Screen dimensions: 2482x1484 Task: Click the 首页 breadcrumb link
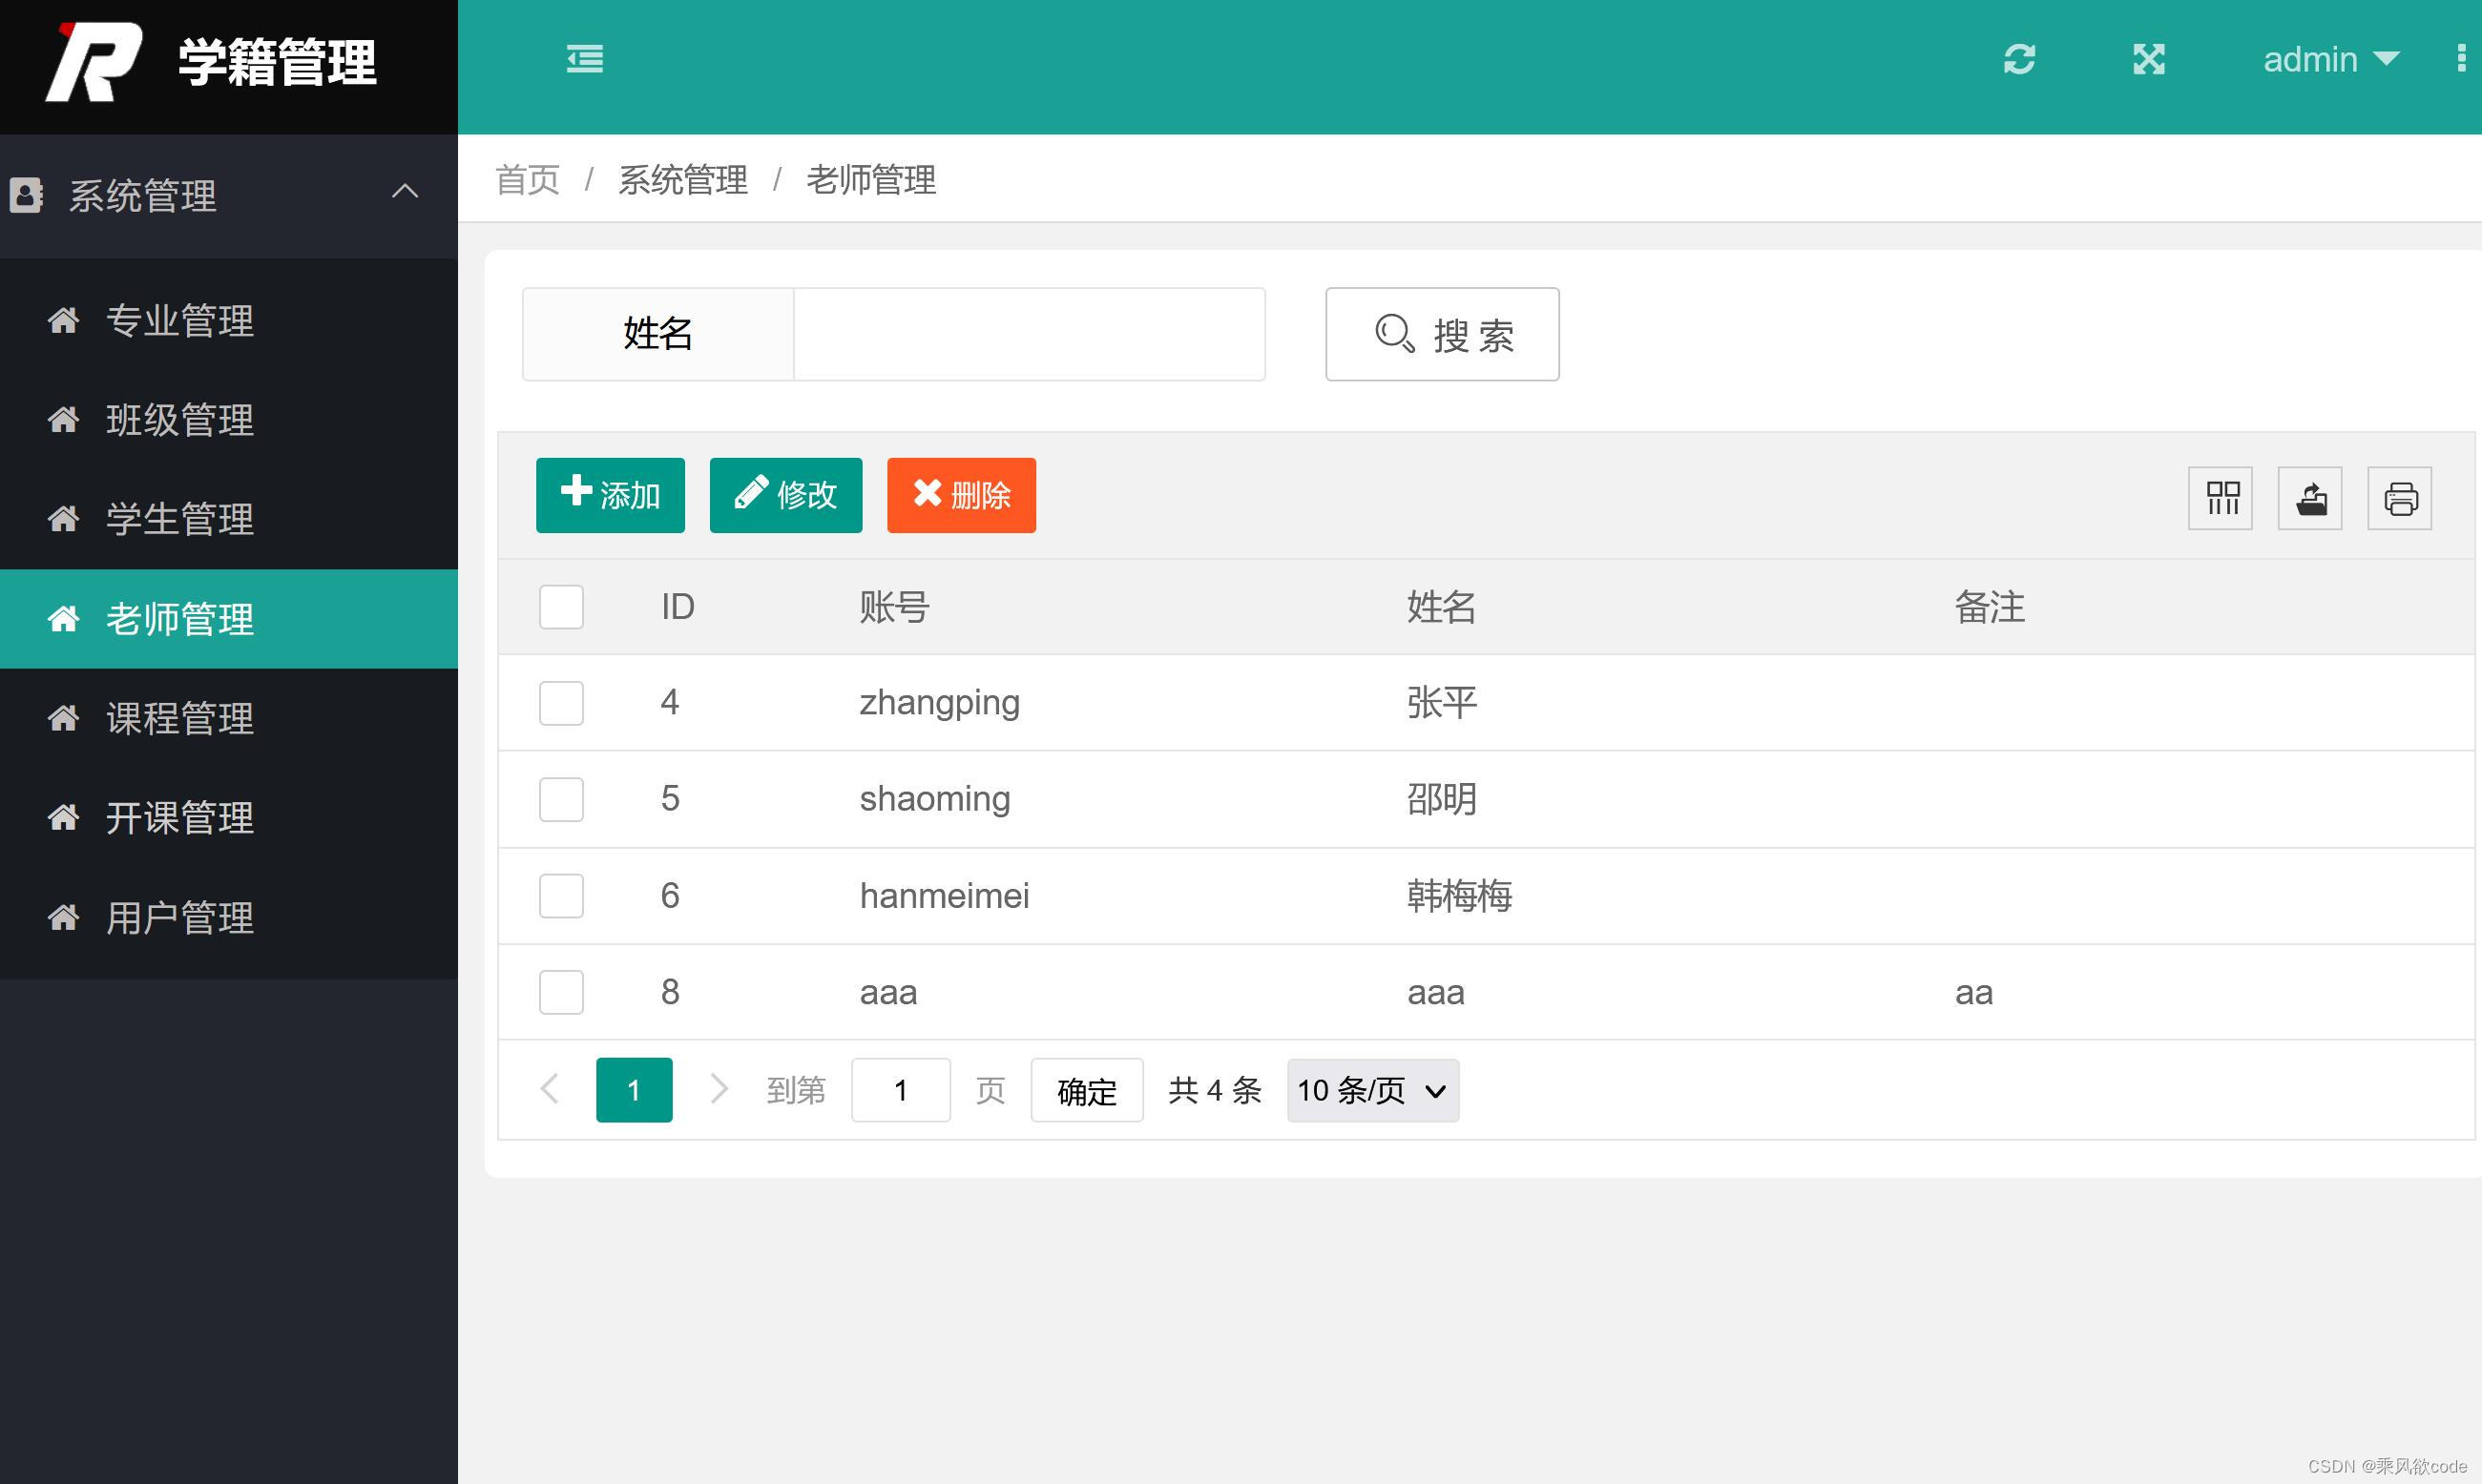click(526, 180)
